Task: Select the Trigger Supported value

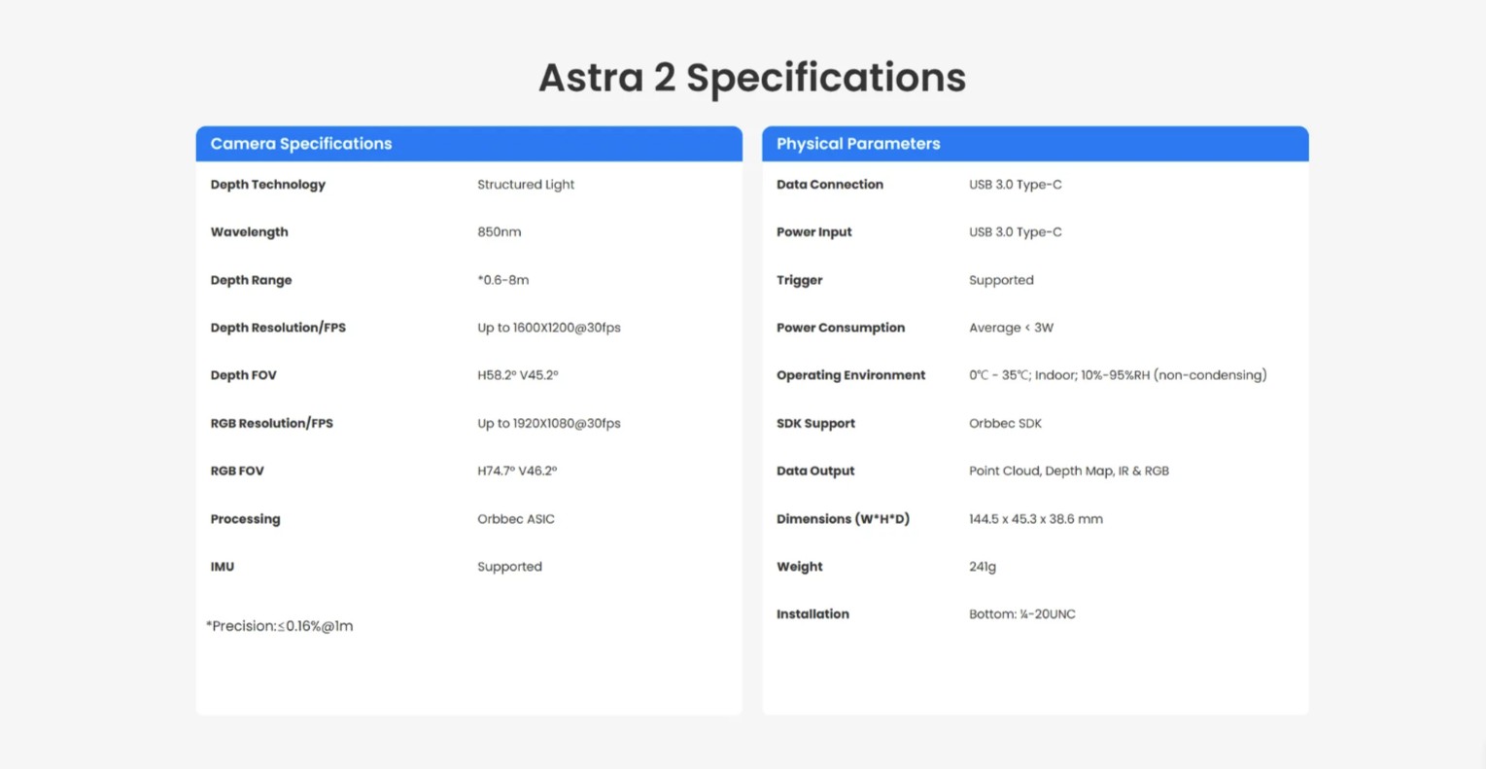Action: pyautogui.click(x=1001, y=280)
